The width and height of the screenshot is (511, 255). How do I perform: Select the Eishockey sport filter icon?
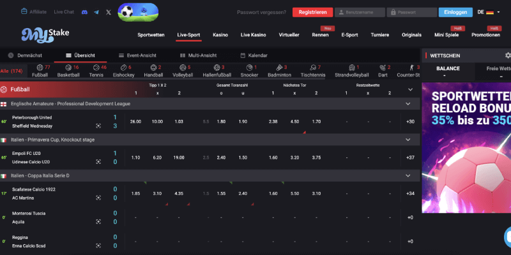tap(123, 68)
